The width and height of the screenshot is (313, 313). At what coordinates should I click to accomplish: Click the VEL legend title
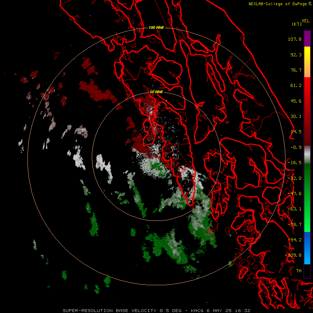click(x=305, y=21)
